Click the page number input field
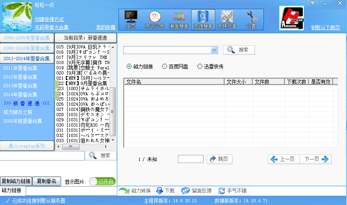This screenshot has width=347, height=205. (190, 159)
